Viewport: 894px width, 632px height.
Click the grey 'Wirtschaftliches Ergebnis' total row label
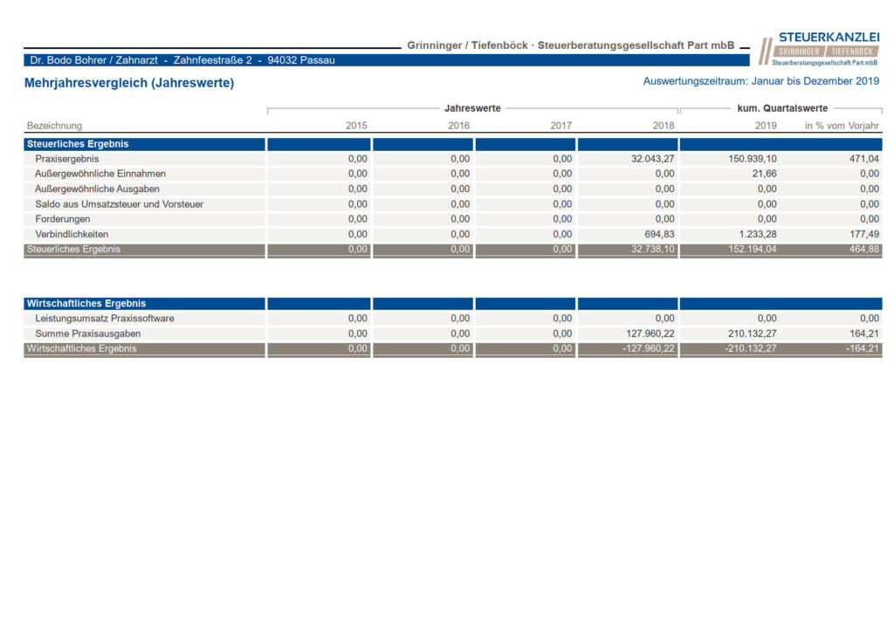(81, 348)
